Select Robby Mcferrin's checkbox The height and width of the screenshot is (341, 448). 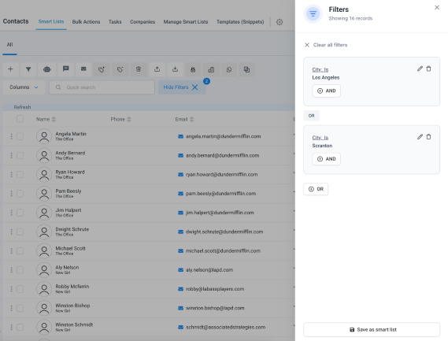pos(20,289)
